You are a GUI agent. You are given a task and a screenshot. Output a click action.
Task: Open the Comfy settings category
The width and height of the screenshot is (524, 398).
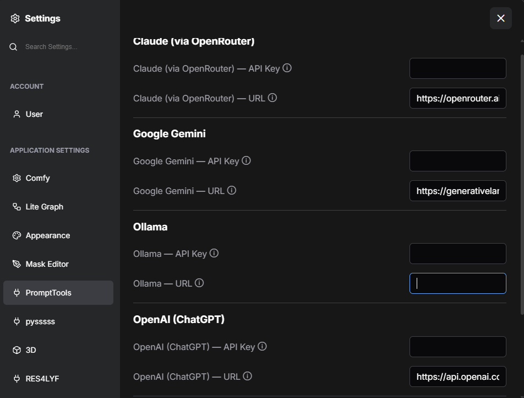[x=58, y=178]
